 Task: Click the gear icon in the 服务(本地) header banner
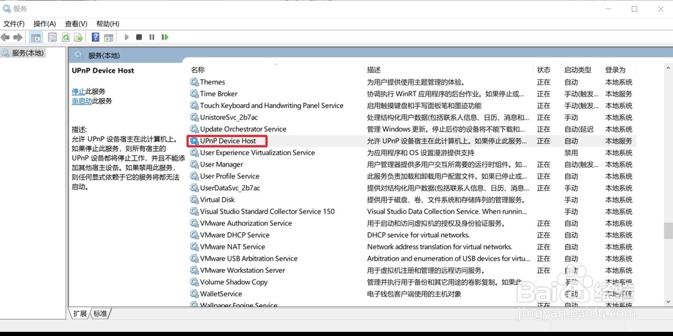tap(79, 55)
